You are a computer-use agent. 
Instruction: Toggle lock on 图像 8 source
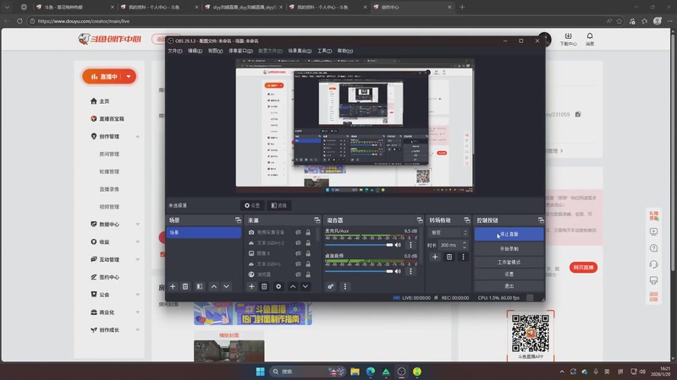[x=308, y=253]
